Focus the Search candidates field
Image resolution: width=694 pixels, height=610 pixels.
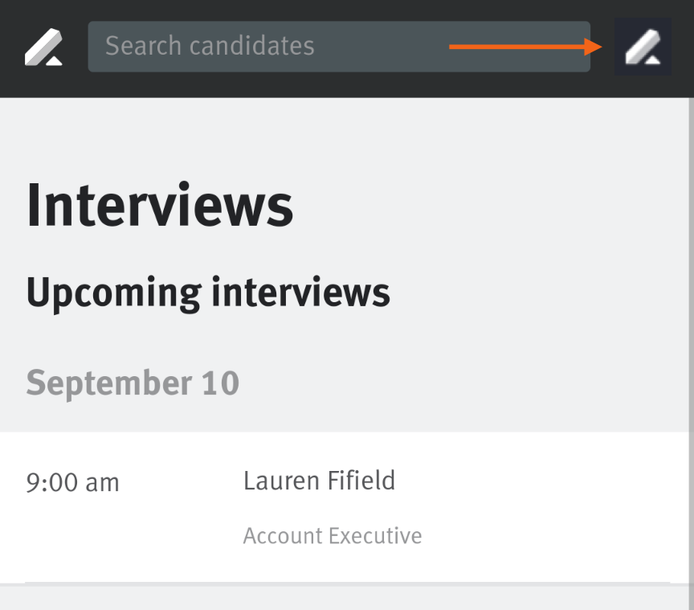pyautogui.click(x=339, y=47)
